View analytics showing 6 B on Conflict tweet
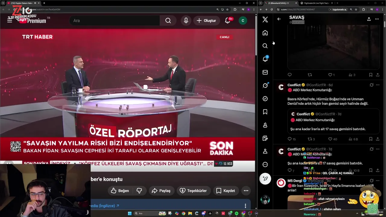 point(353,139)
